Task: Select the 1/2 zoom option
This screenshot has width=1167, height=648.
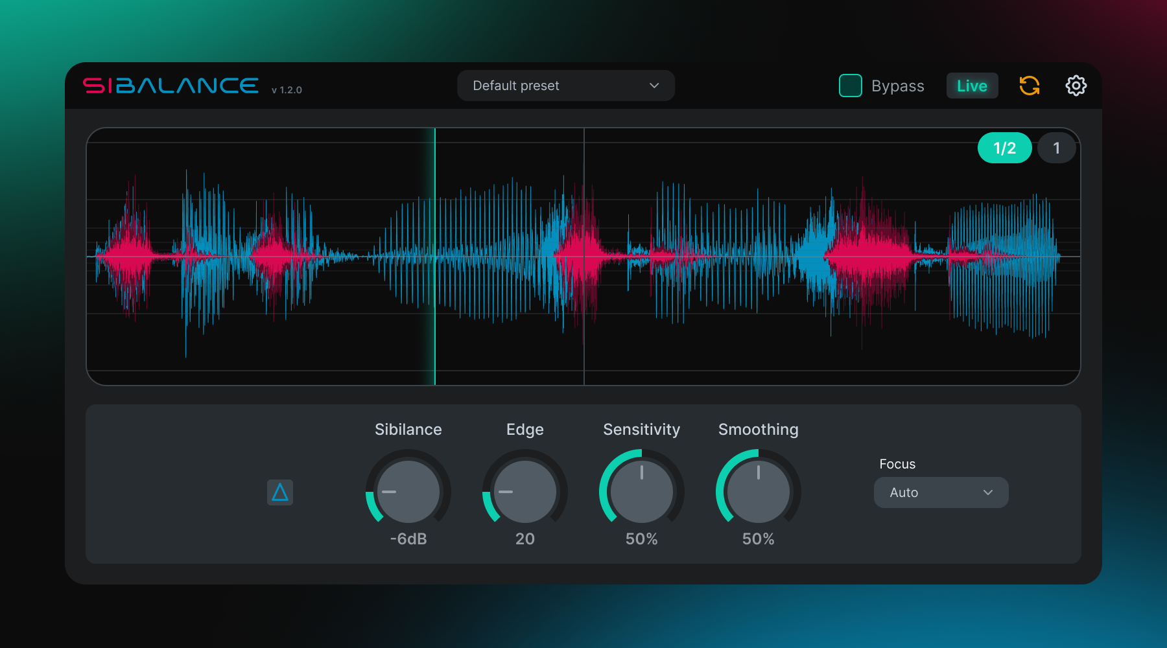Action: point(1004,148)
